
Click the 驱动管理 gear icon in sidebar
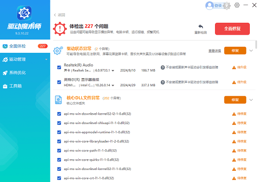tap(5, 60)
